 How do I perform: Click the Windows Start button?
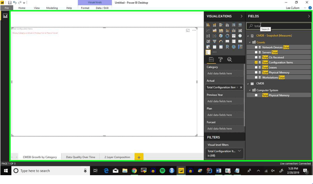6,171
